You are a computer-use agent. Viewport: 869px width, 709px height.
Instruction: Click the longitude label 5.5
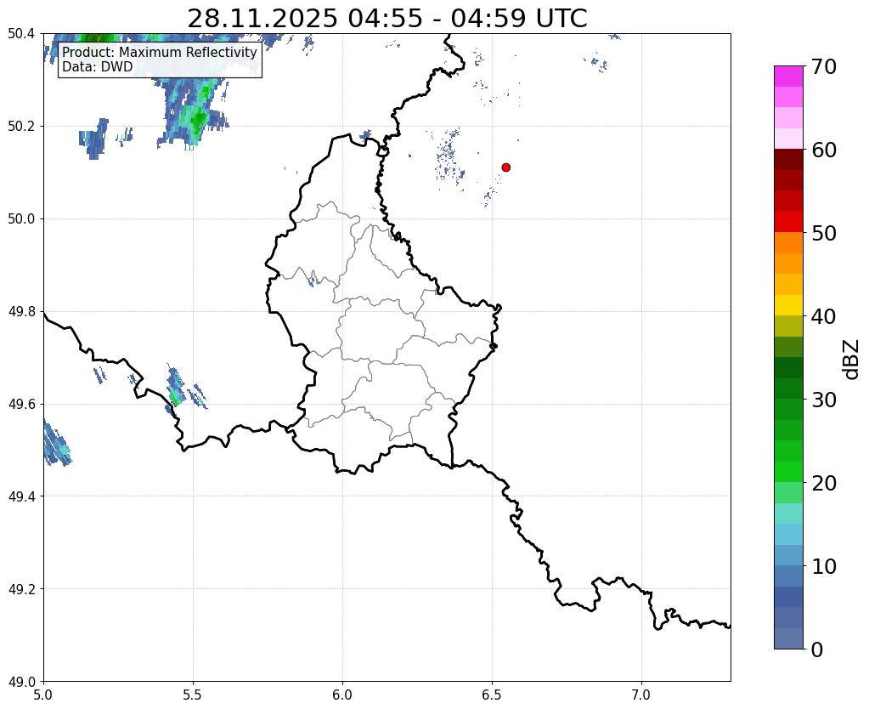click(193, 695)
